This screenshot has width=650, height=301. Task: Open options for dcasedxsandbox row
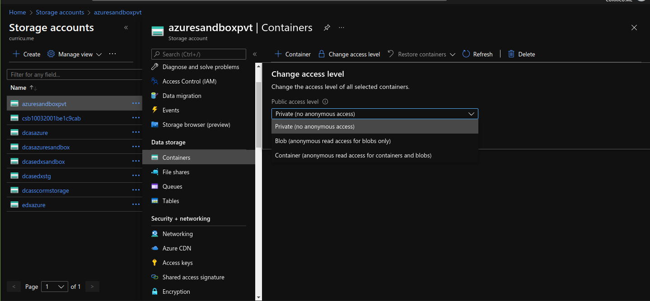(136, 161)
